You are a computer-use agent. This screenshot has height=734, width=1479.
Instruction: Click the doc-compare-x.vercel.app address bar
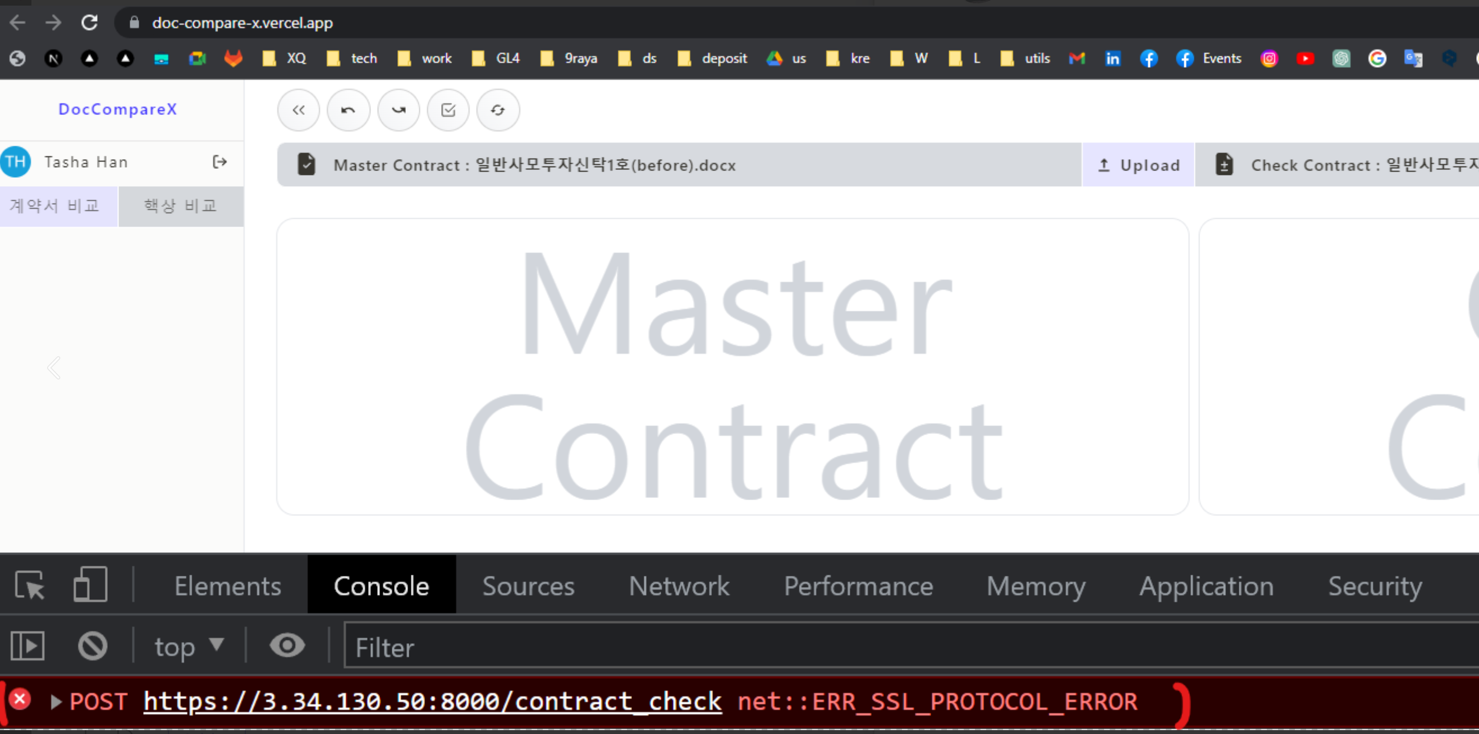[x=796, y=23]
